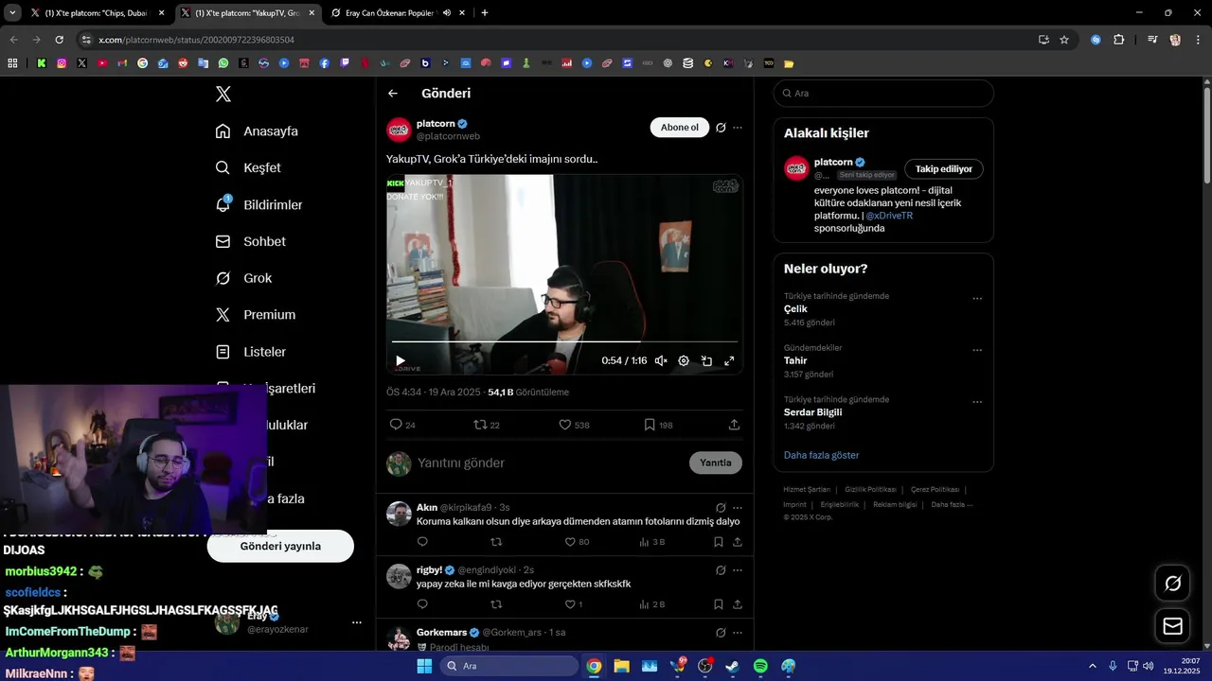Click the X logo in sidebar

coord(223,94)
